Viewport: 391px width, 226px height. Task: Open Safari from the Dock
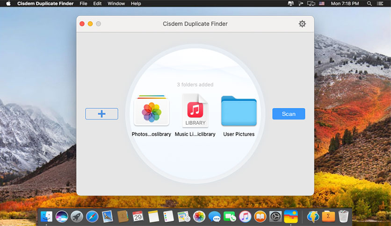click(92, 216)
